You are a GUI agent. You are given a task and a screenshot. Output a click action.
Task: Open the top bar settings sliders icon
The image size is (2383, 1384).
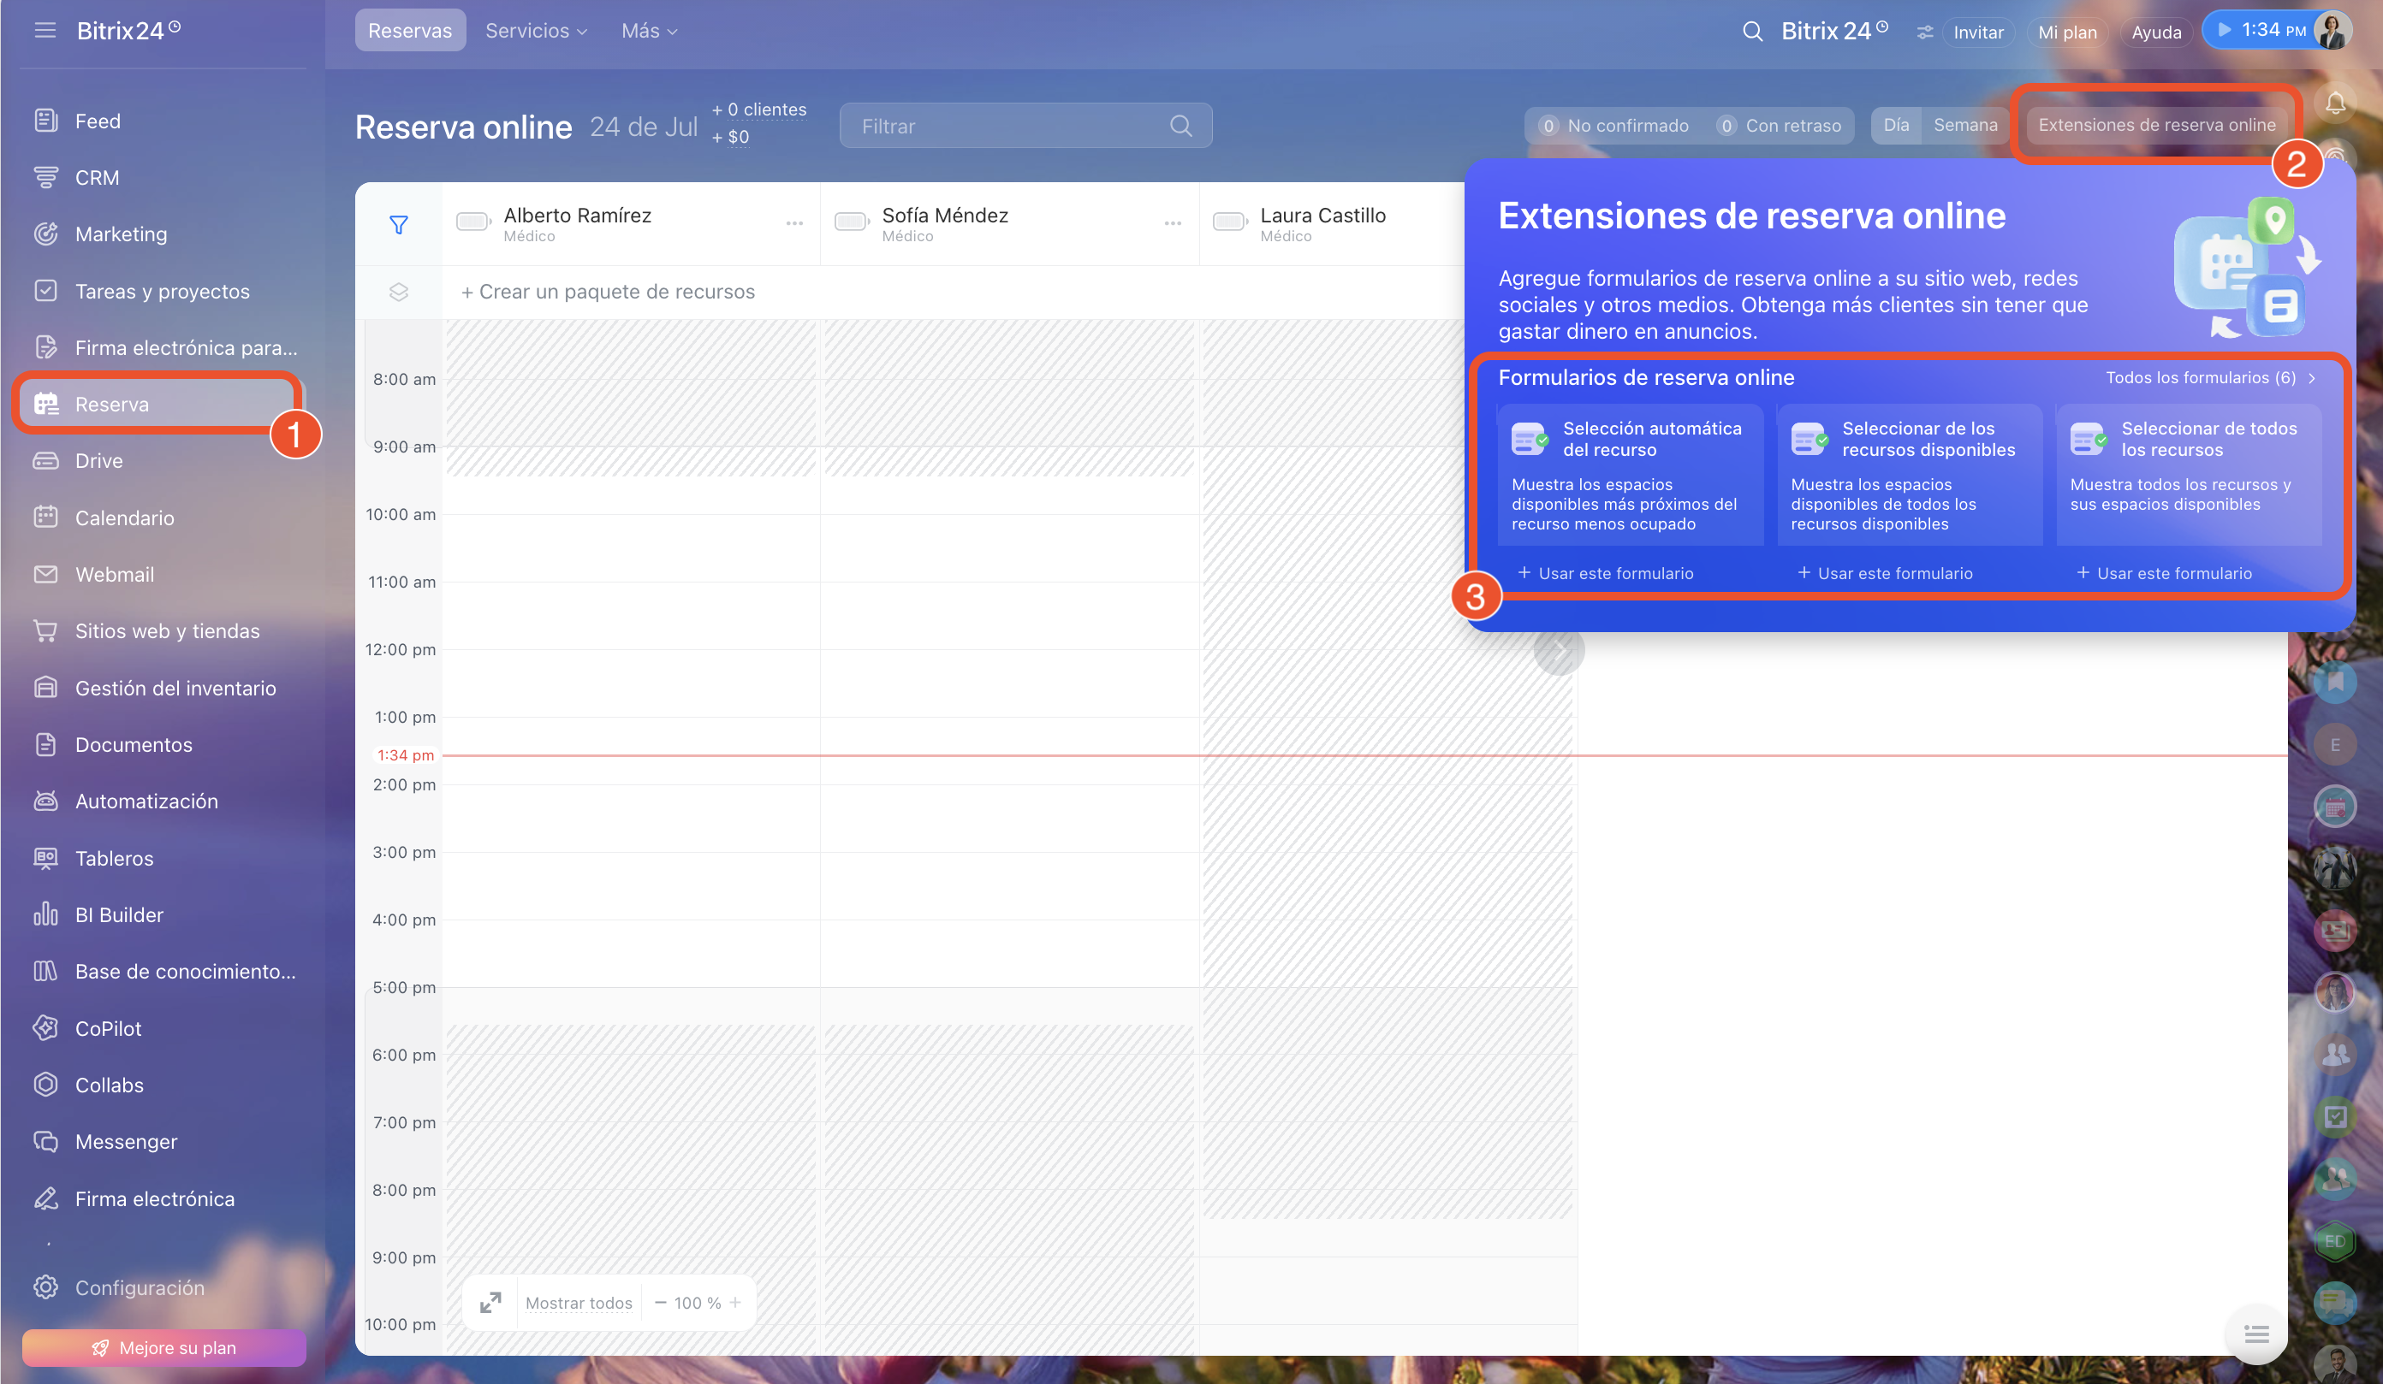pyautogui.click(x=1924, y=31)
